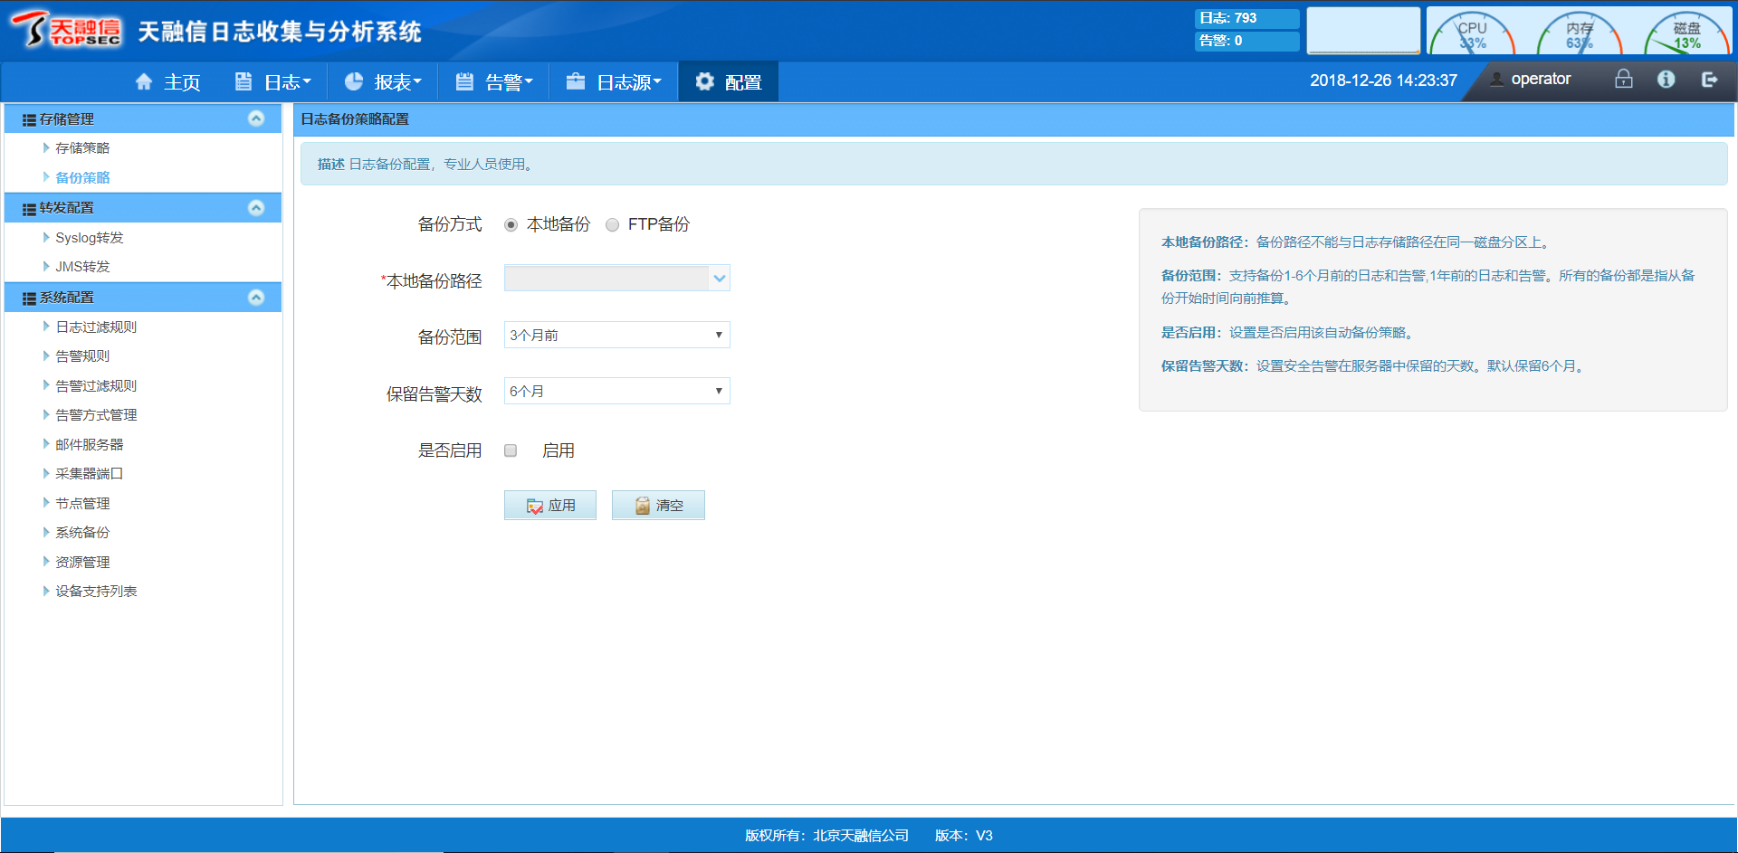
Task: Open the info icon in header
Action: click(1666, 80)
